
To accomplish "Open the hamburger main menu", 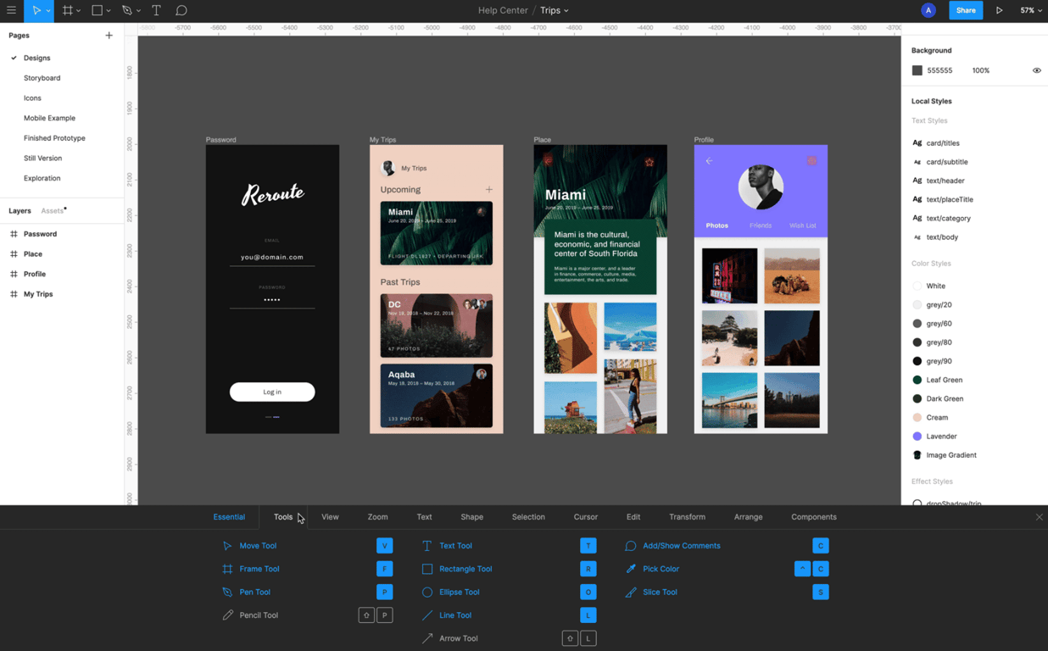I will point(11,10).
